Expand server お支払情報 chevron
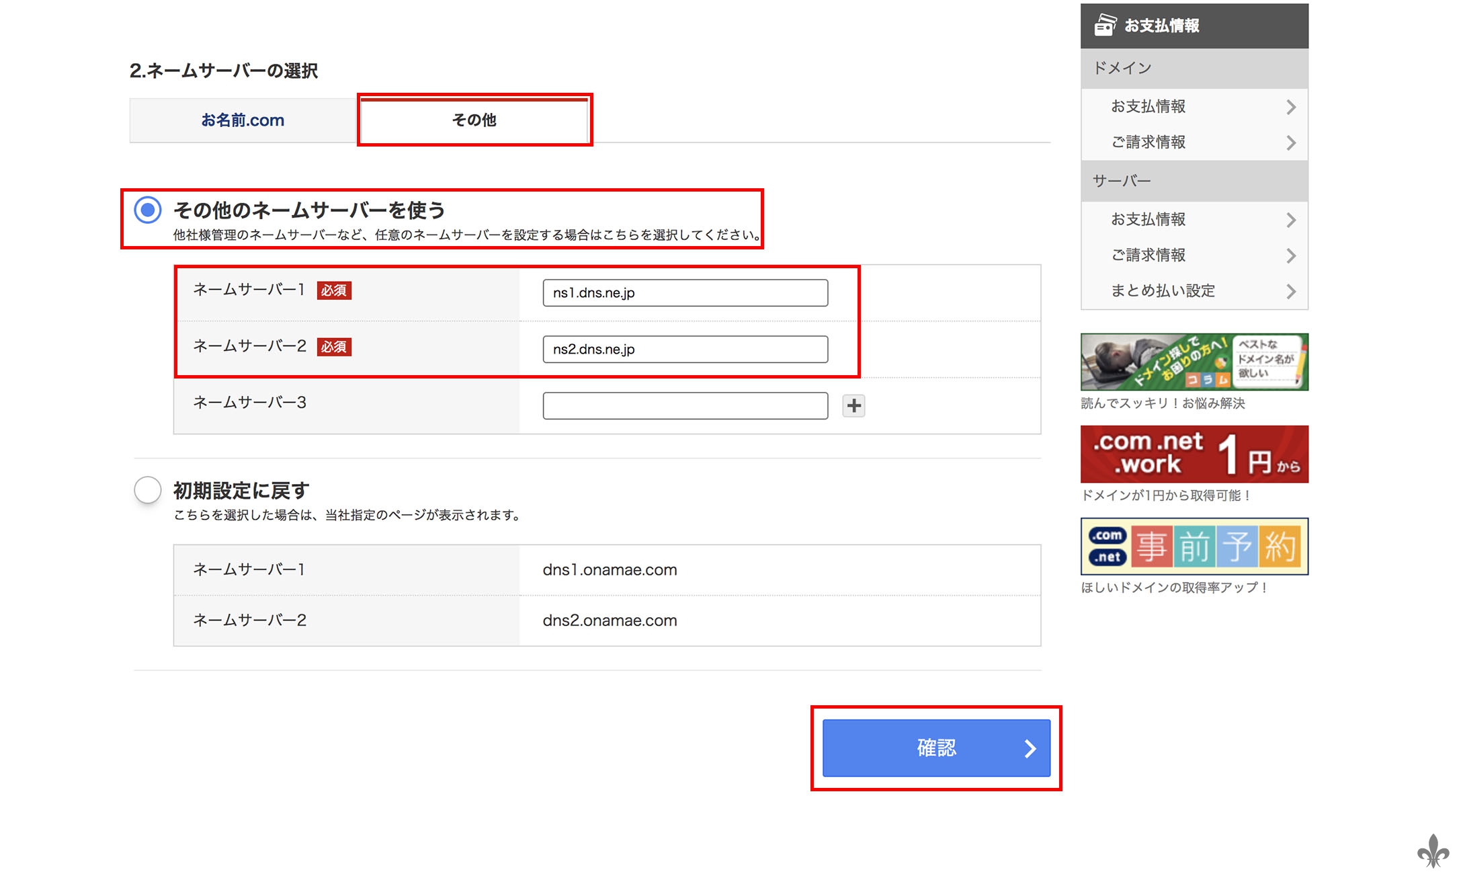This screenshot has width=1461, height=878. (x=1290, y=220)
